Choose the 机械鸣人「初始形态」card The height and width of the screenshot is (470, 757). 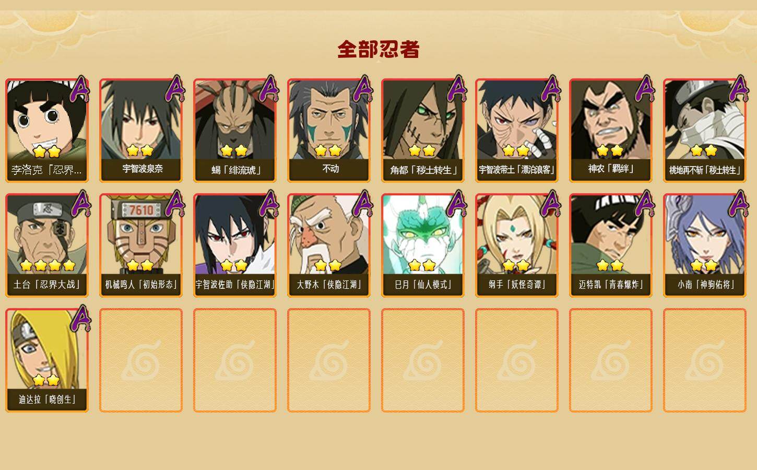point(141,245)
